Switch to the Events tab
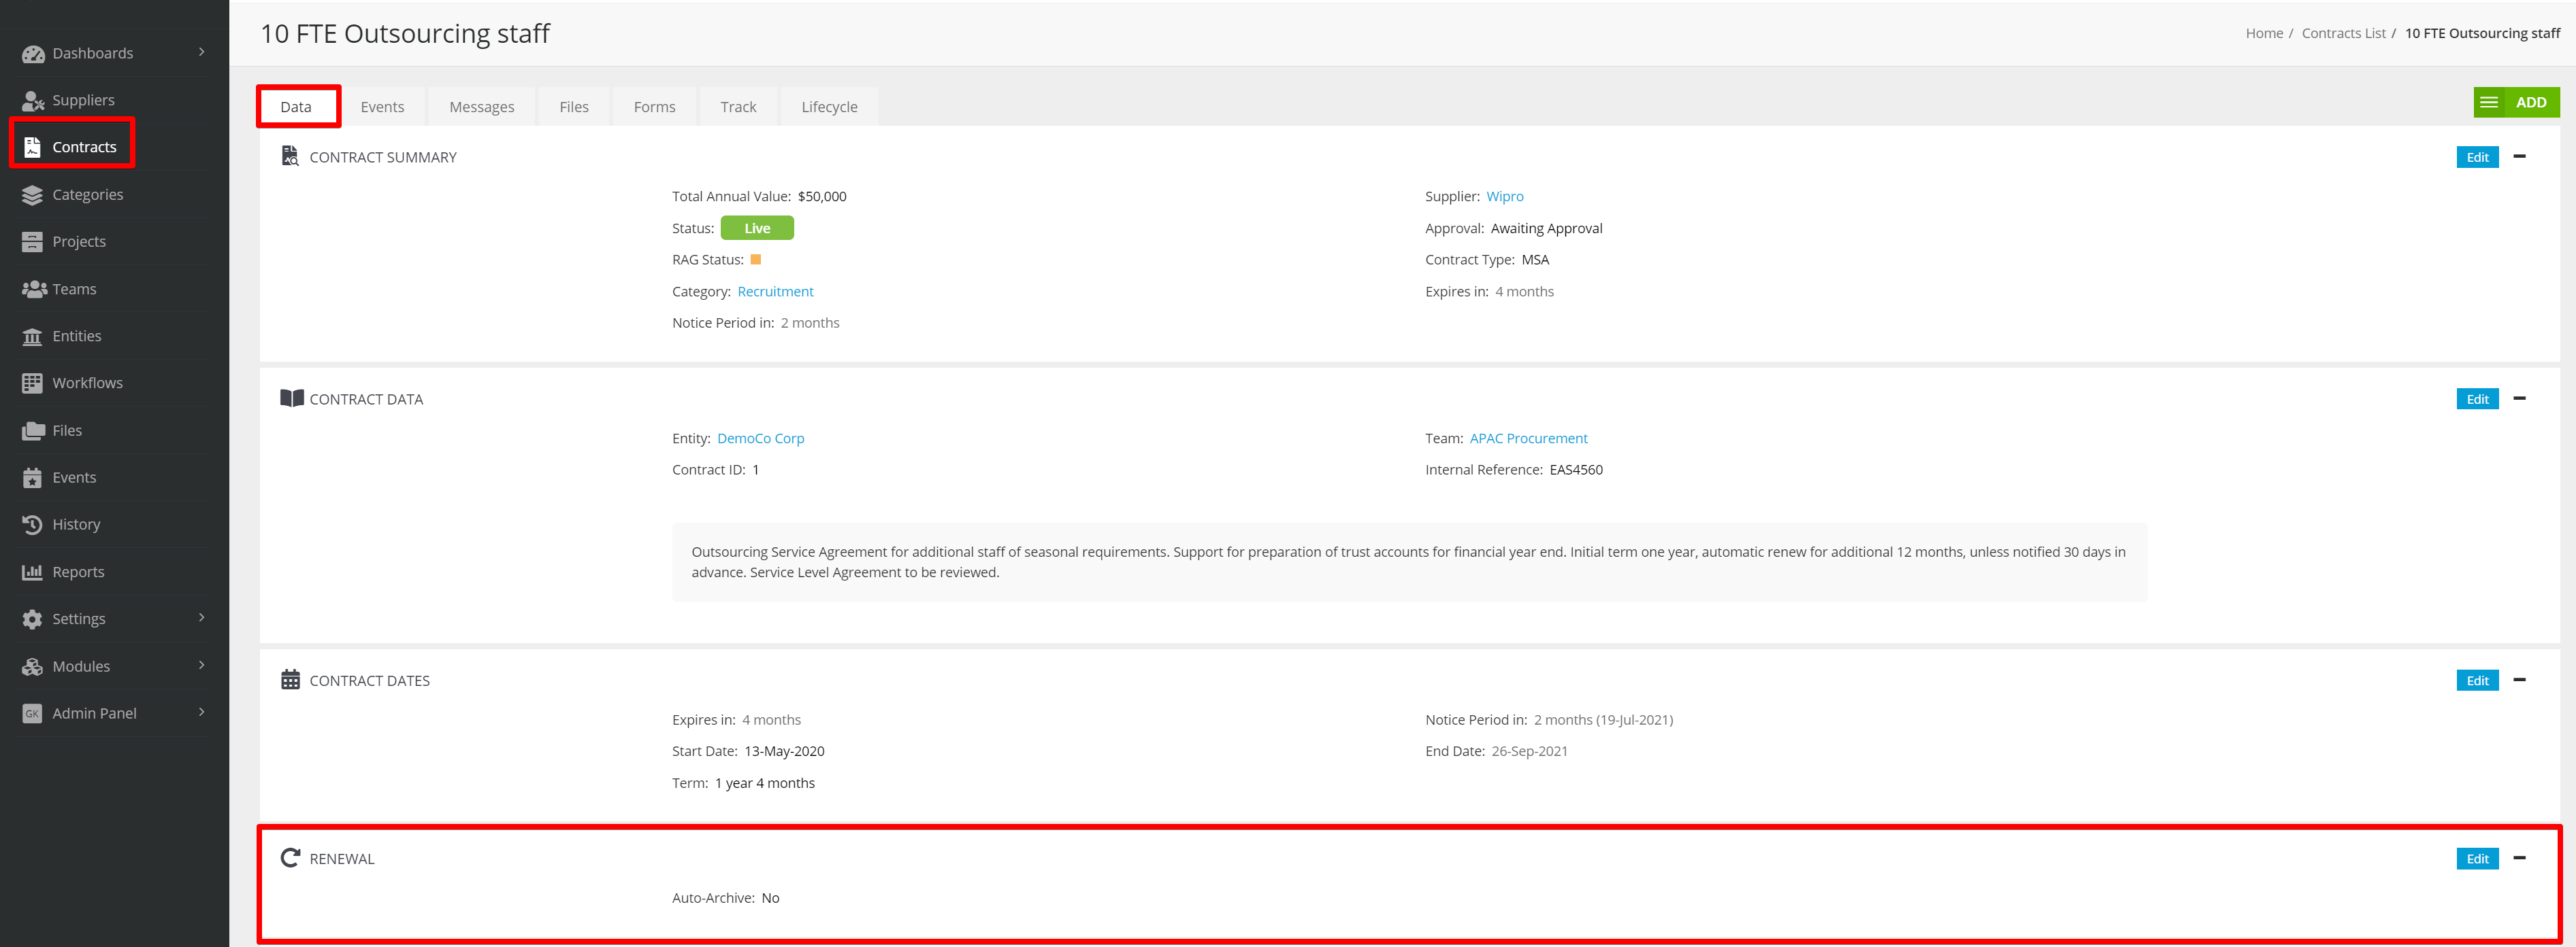This screenshot has width=2576, height=947. tap(382, 107)
